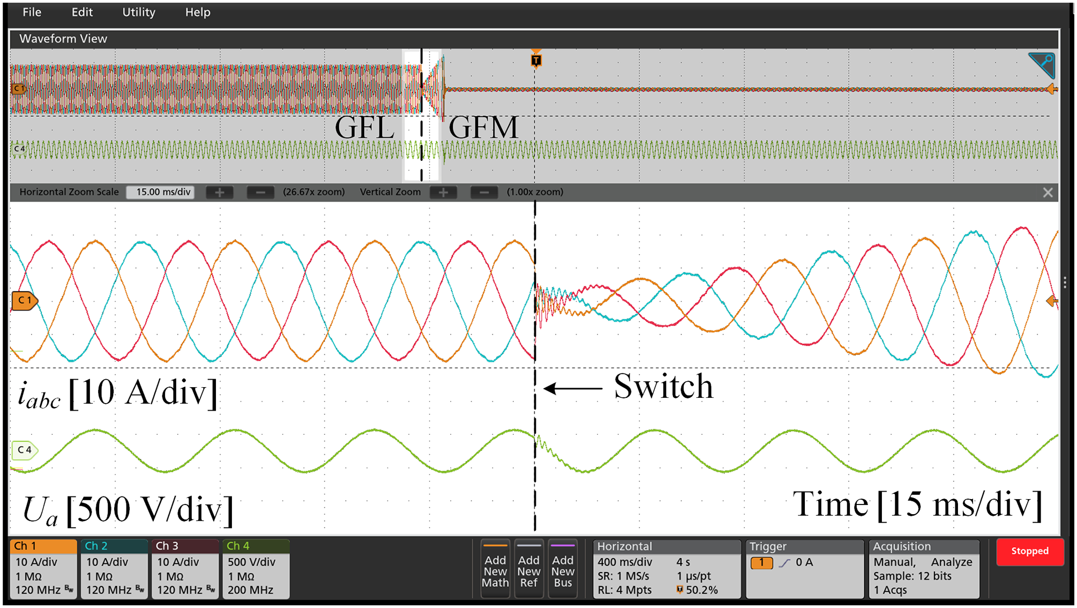Open the Help menu
Viewport: 1077px width, 608px height.
tap(198, 12)
